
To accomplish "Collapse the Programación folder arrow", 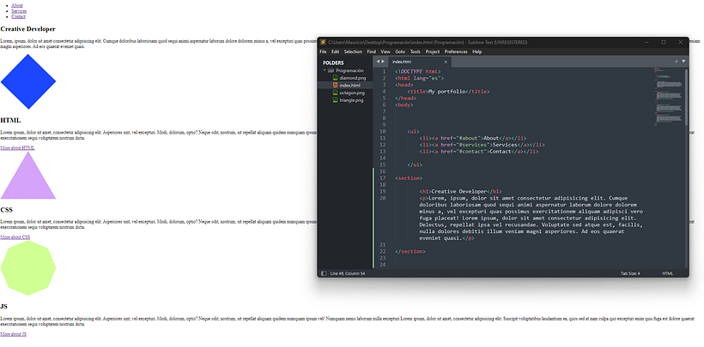I will tap(325, 70).
